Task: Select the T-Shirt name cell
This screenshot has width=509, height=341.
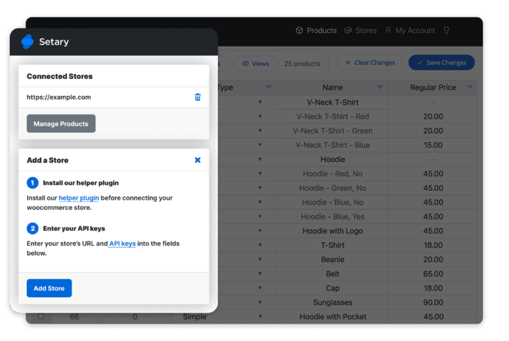Action: [333, 245]
